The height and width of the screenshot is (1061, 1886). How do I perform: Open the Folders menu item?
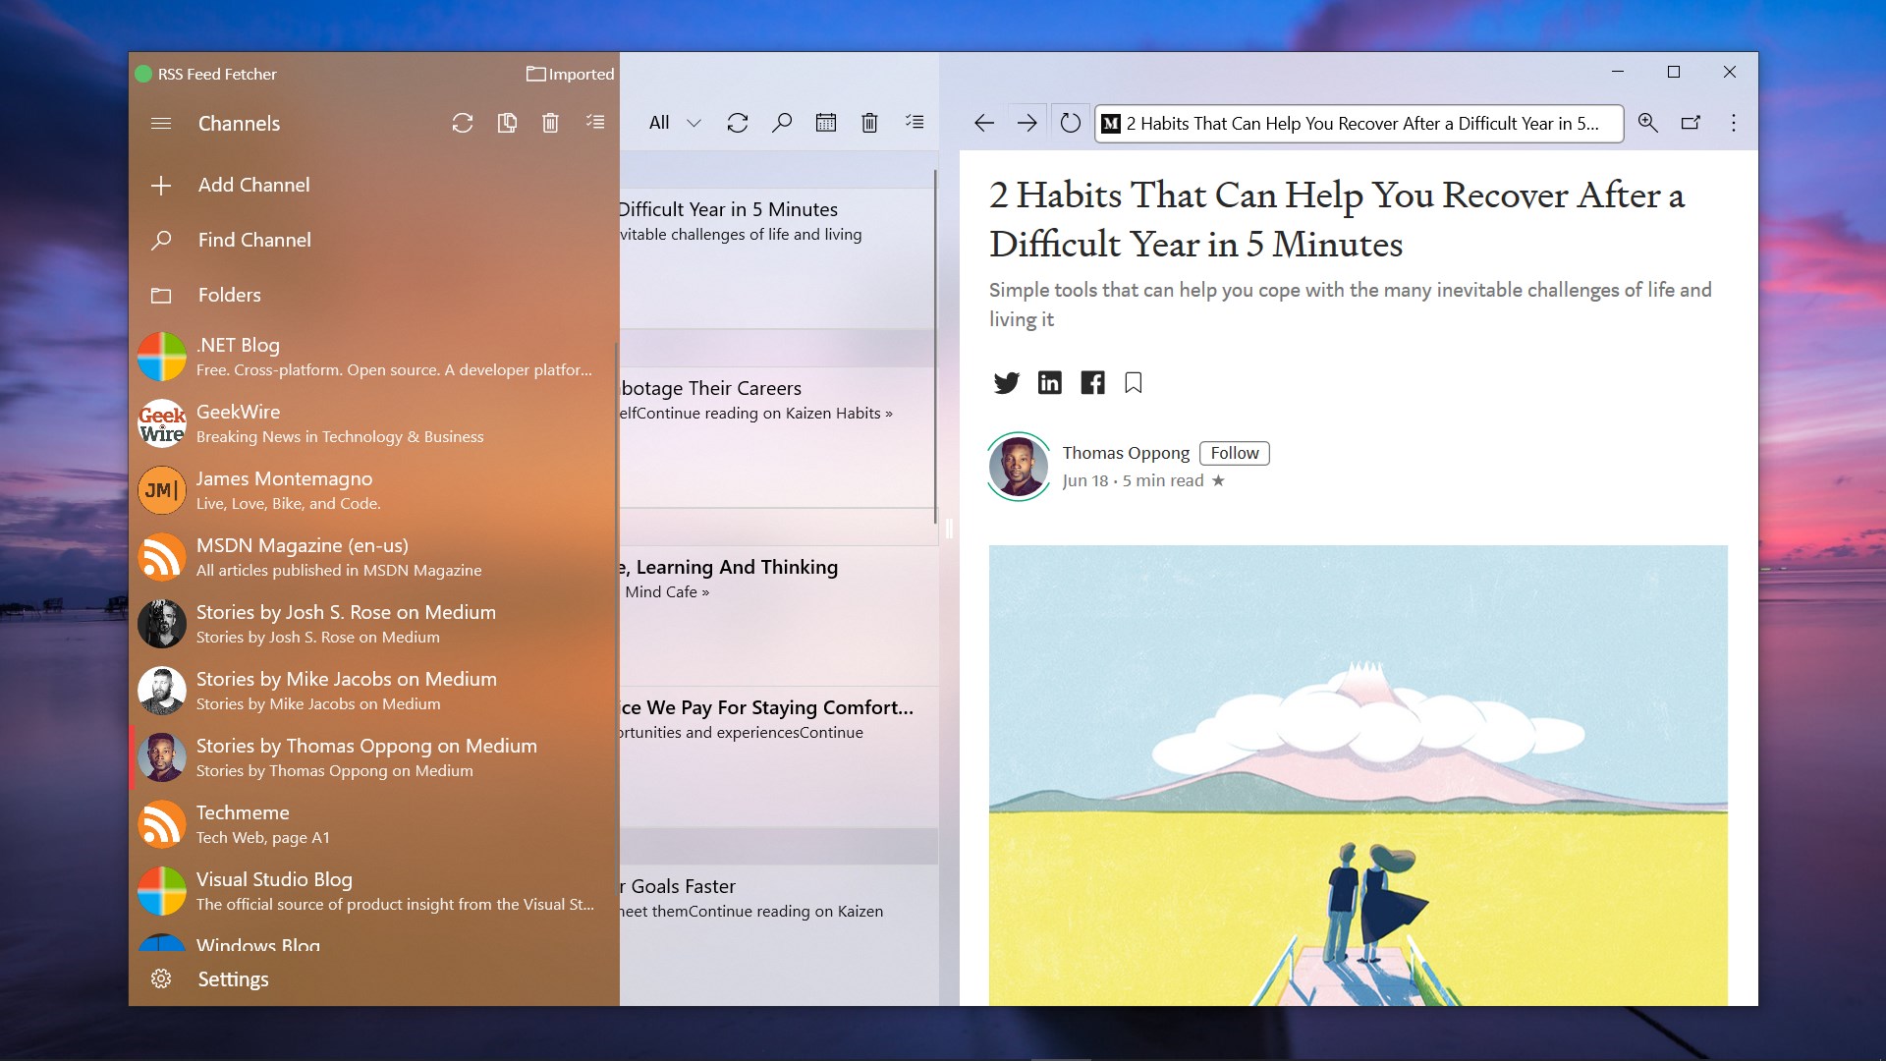coord(229,295)
